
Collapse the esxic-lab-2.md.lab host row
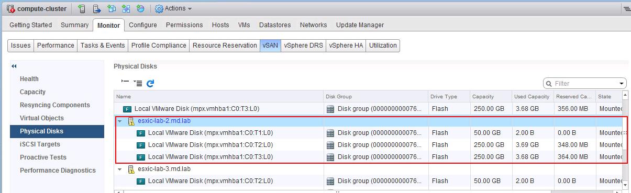pos(120,121)
